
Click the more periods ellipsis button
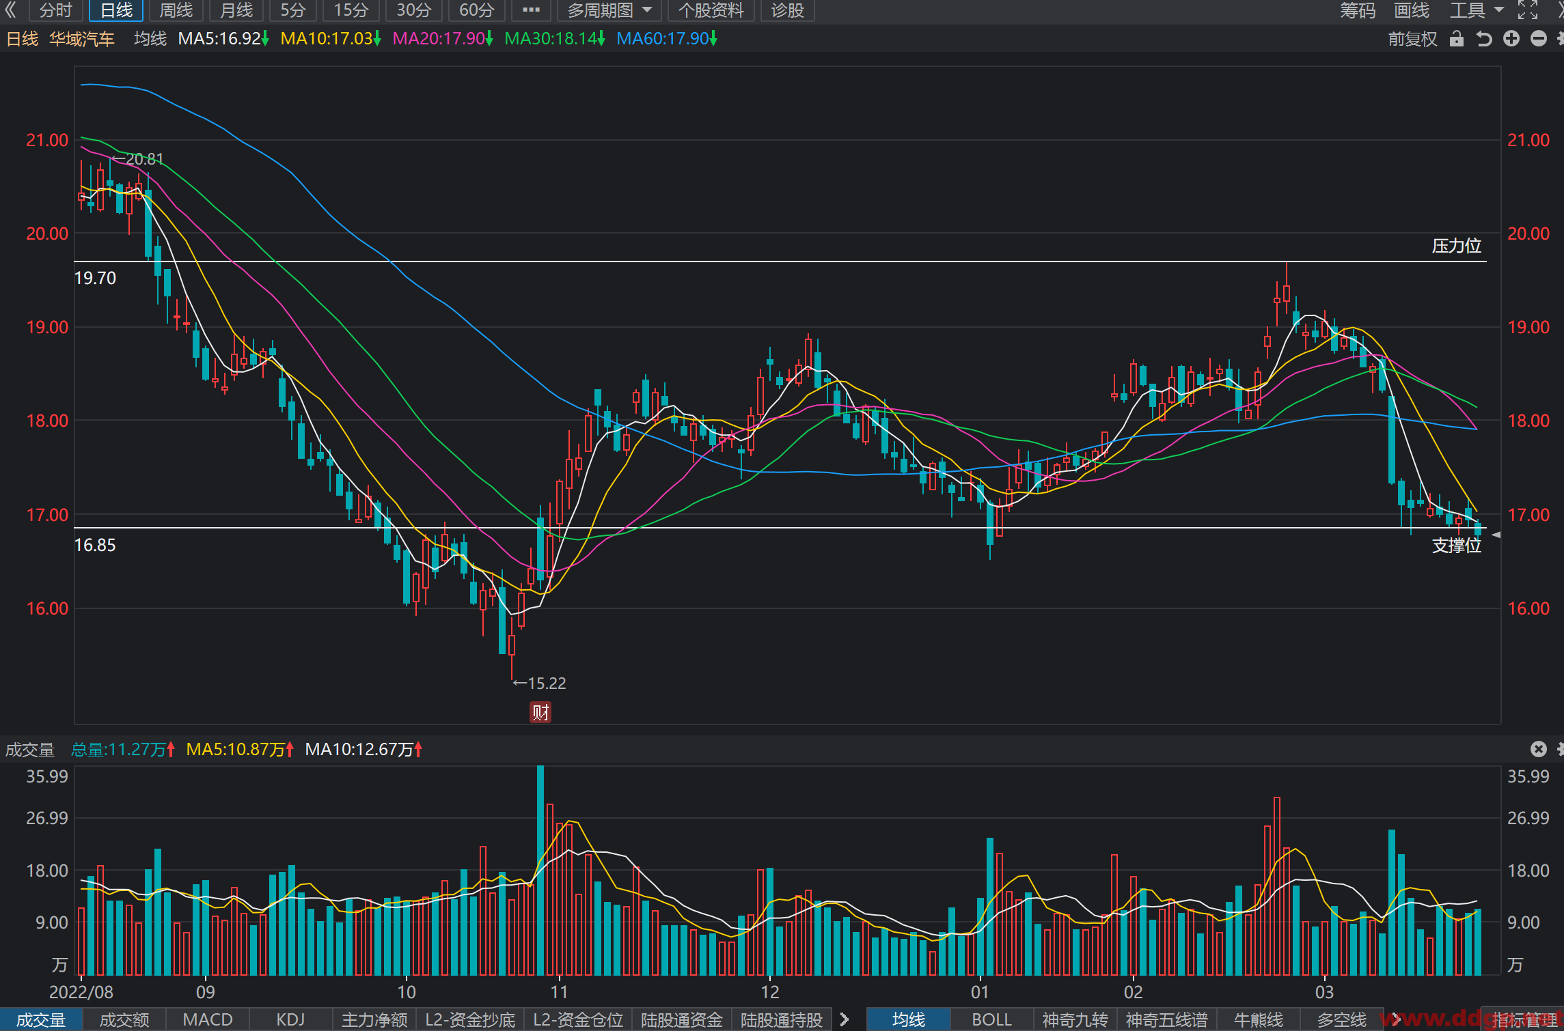pyautogui.click(x=531, y=10)
